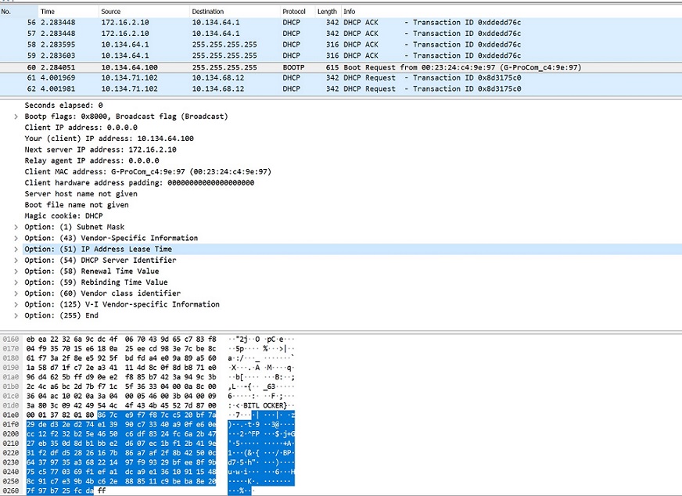Expand Option (43) Vendor-Specific Information
Viewport: 682px width, 496px height.
tap(16, 238)
